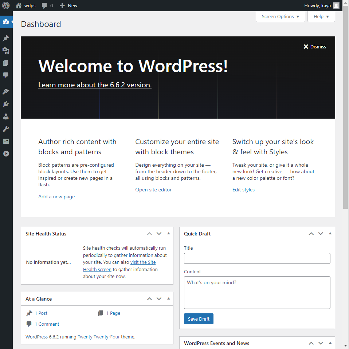Screen dimensions: 349x349
Task: Open the 1 Page link
Action: [113, 313]
